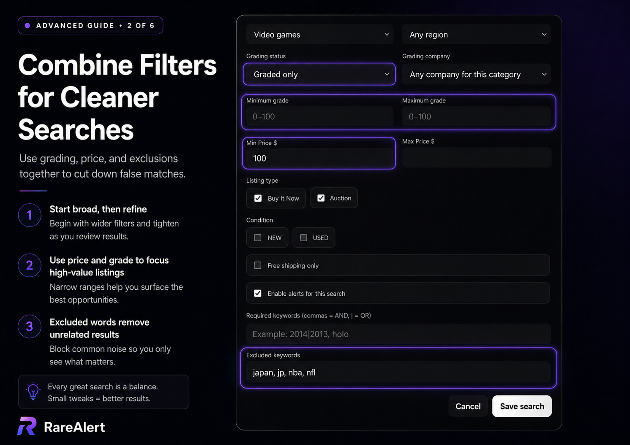Click the Required keywords input field
Image resolution: width=630 pixels, height=445 pixels.
398,334
